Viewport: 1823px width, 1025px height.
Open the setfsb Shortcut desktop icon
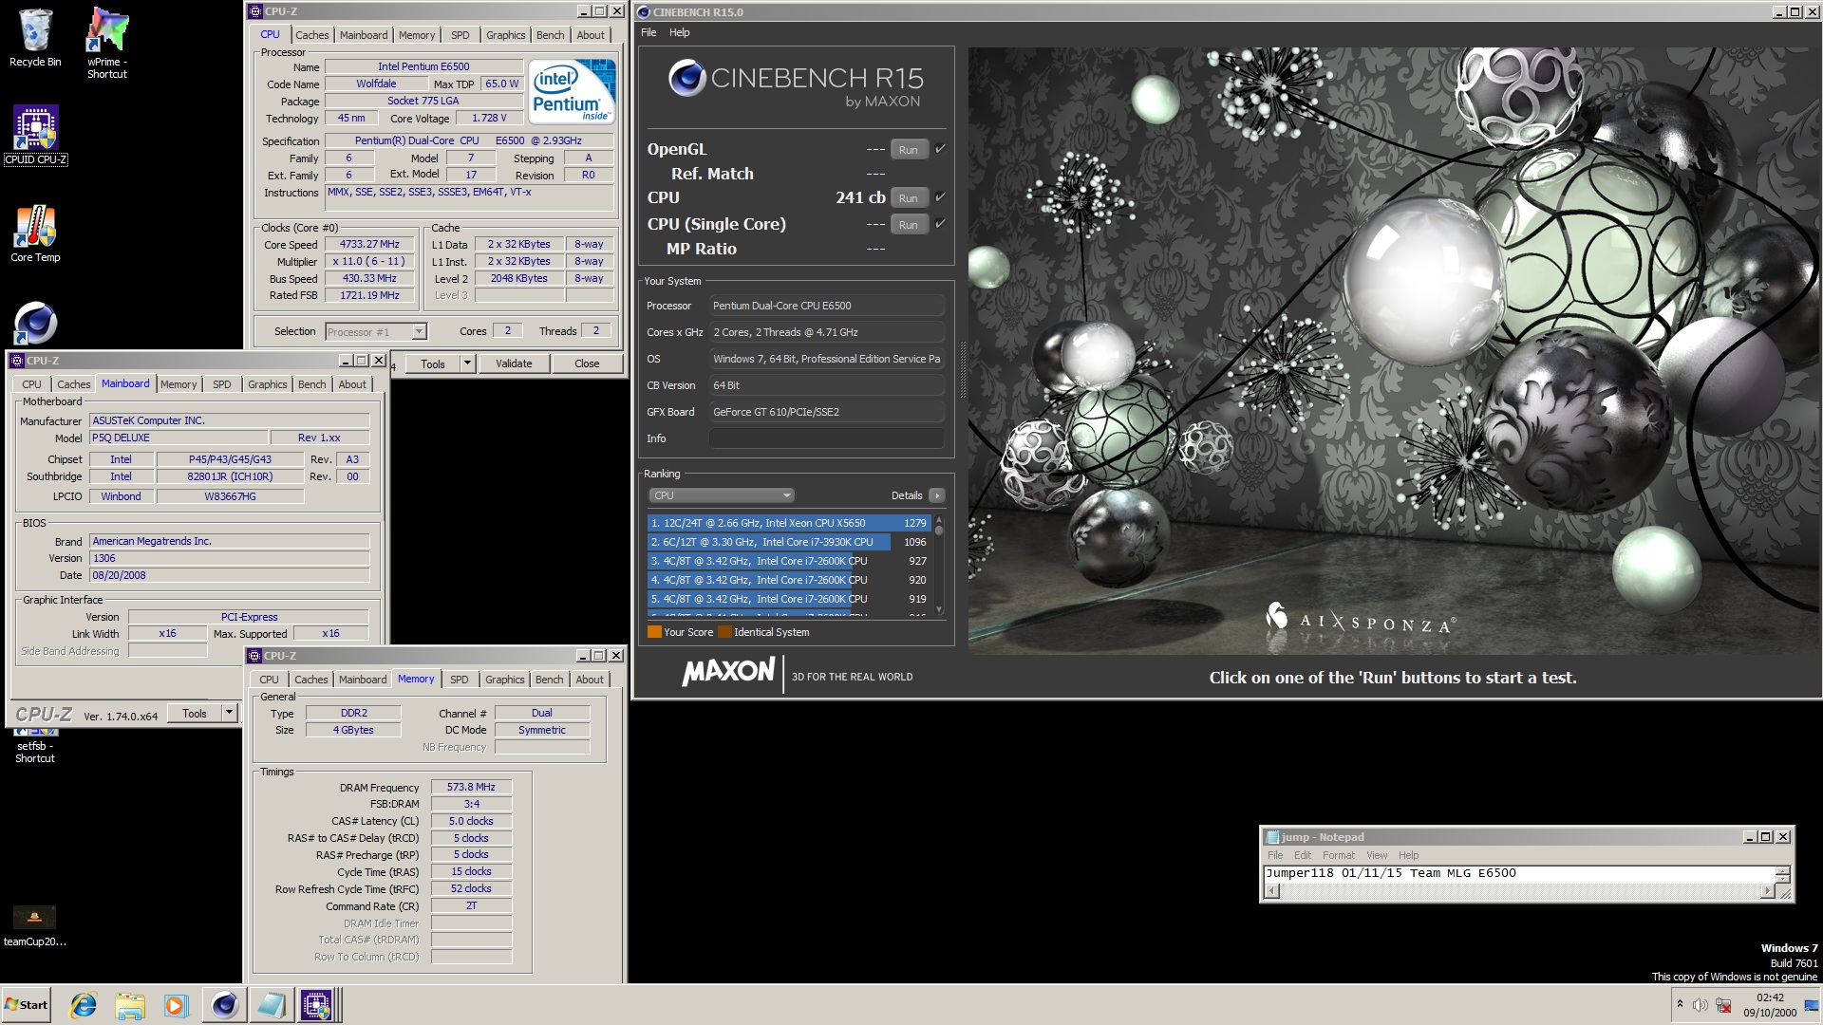click(34, 746)
